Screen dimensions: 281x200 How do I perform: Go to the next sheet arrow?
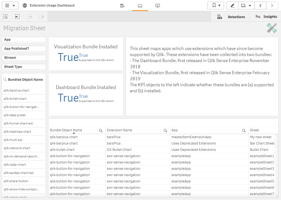pos(272,5)
